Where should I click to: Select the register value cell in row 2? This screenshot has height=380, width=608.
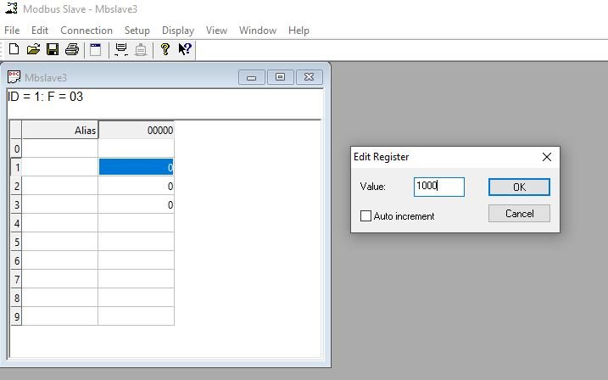point(136,186)
